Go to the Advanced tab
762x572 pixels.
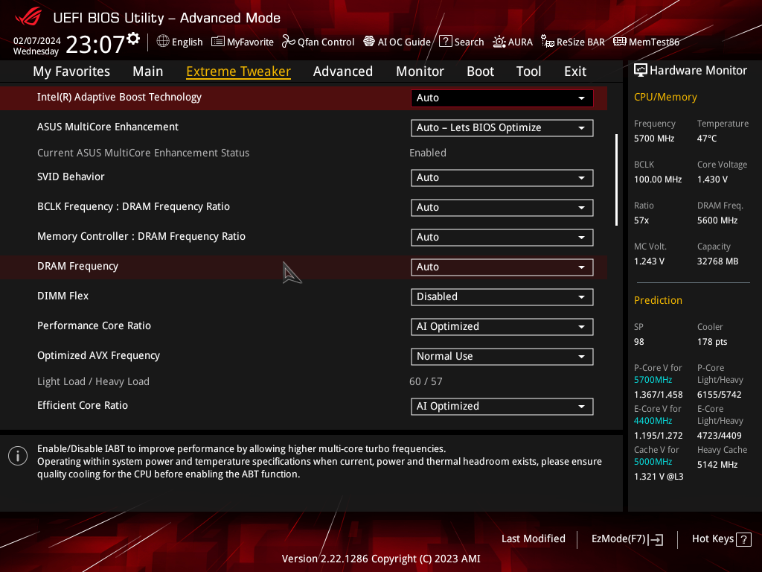click(x=342, y=71)
